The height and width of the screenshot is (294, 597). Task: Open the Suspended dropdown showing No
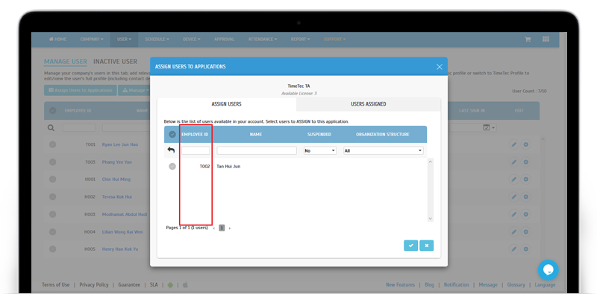320,151
